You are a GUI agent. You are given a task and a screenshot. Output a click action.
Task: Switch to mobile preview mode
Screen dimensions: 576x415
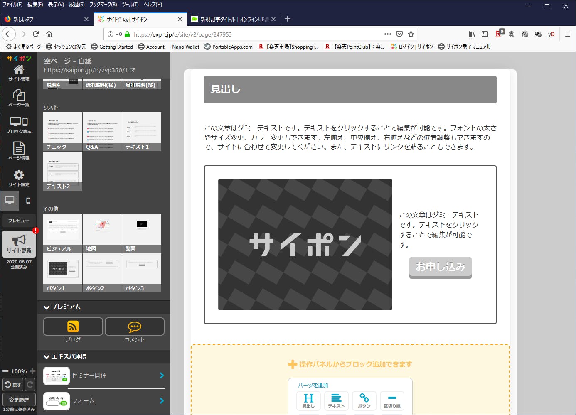28,201
